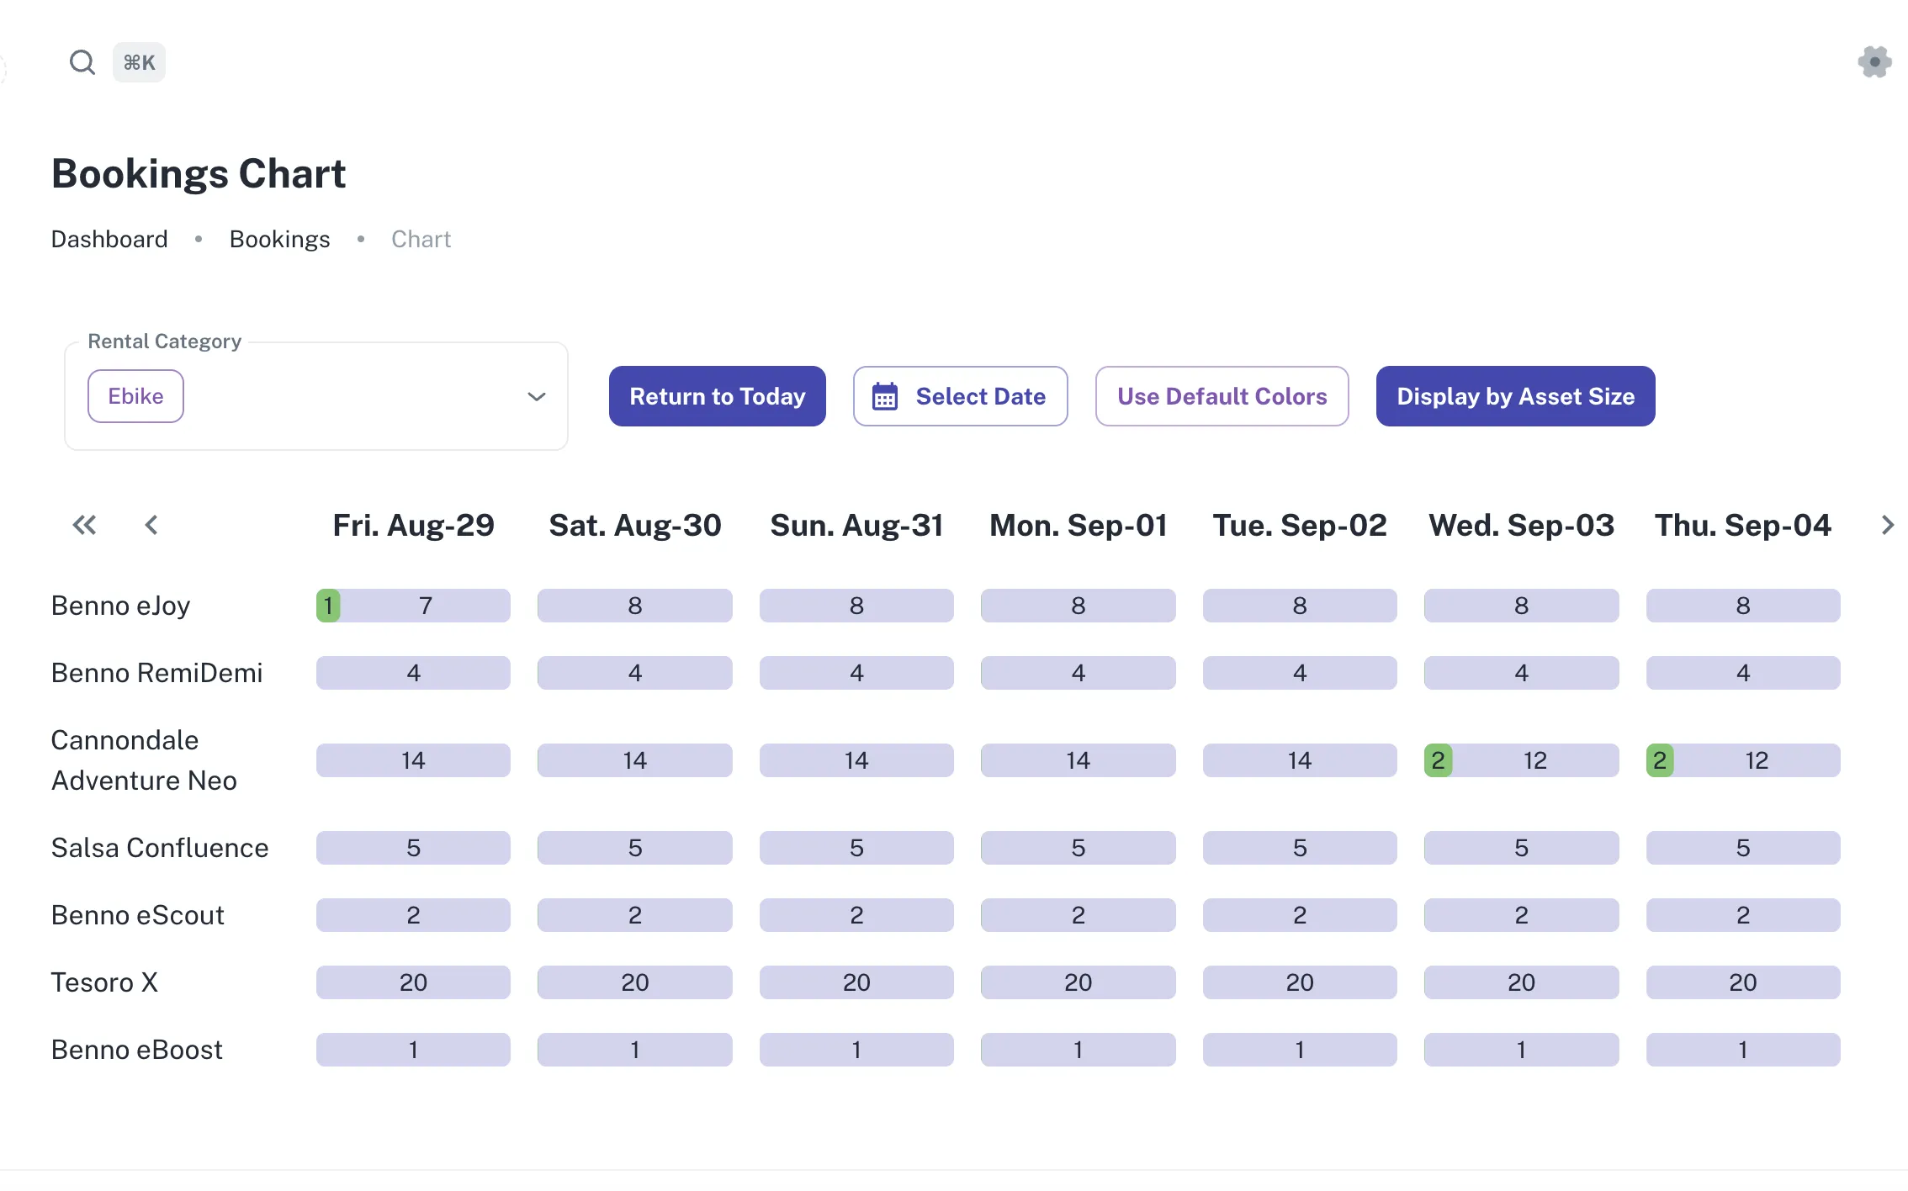This screenshot has height=1191, width=1908.
Task: Select the Chart breadcrumb tab
Action: click(x=421, y=239)
